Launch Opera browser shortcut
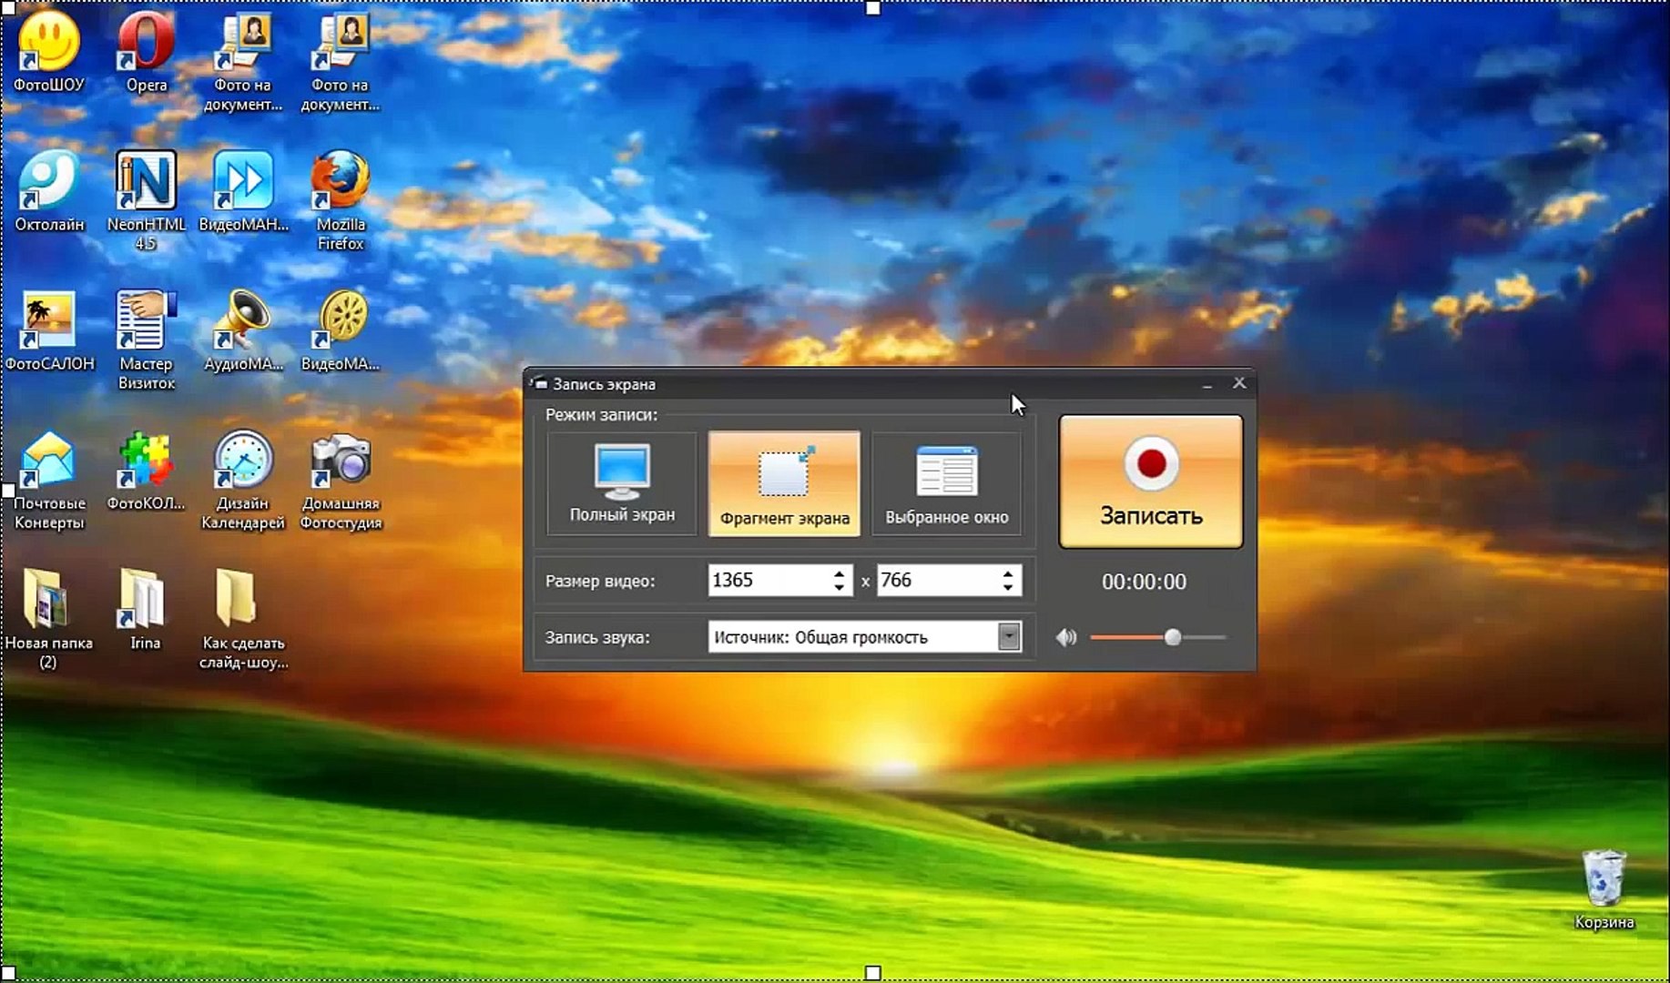Screen dimensions: 1670x983 (x=146, y=53)
